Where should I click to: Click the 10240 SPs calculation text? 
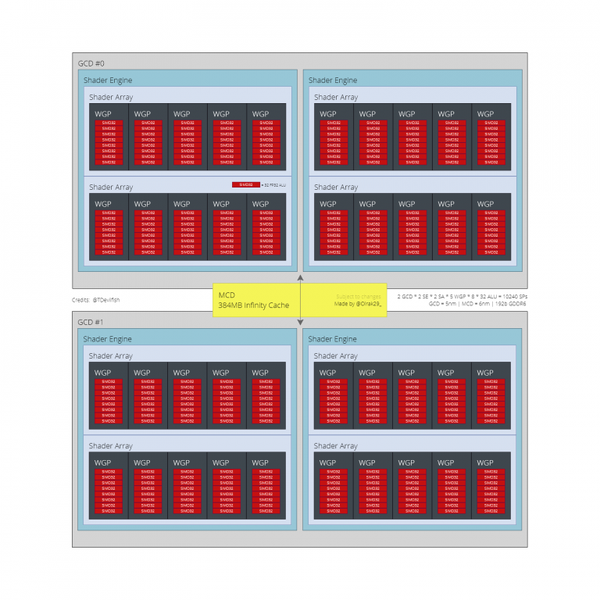(461, 297)
